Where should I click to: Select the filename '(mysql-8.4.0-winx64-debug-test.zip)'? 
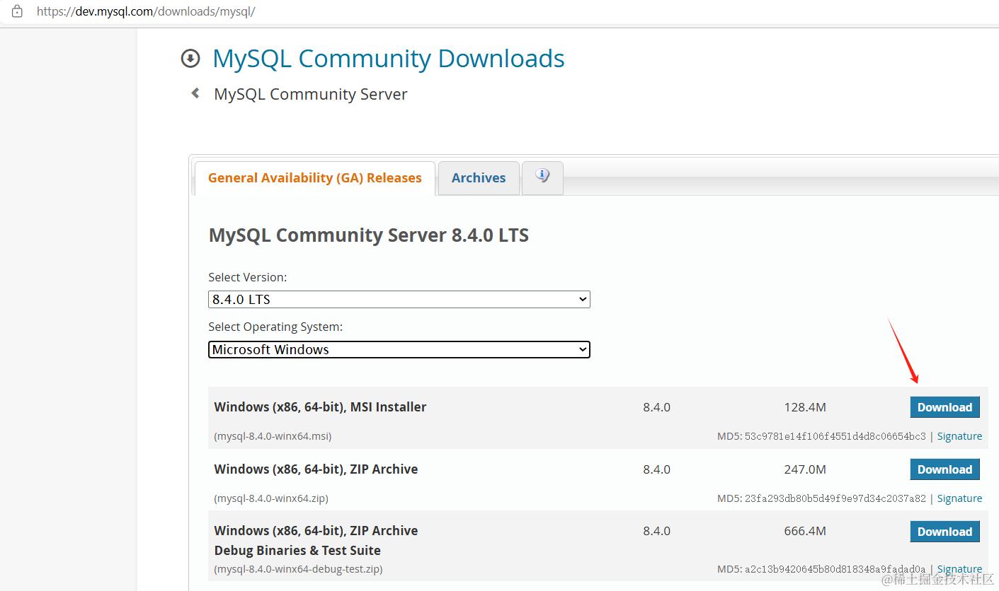[x=298, y=569]
